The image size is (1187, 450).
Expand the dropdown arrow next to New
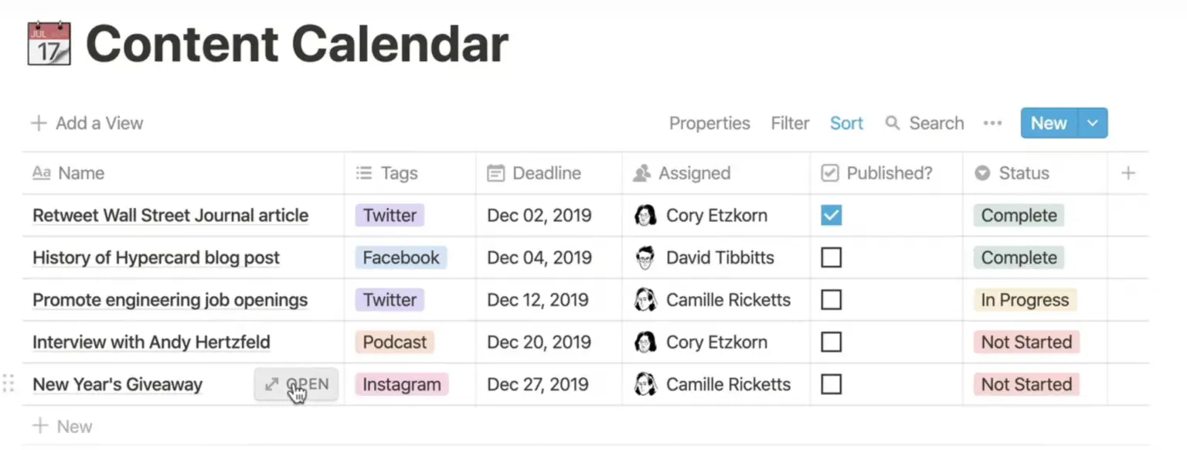pos(1092,124)
